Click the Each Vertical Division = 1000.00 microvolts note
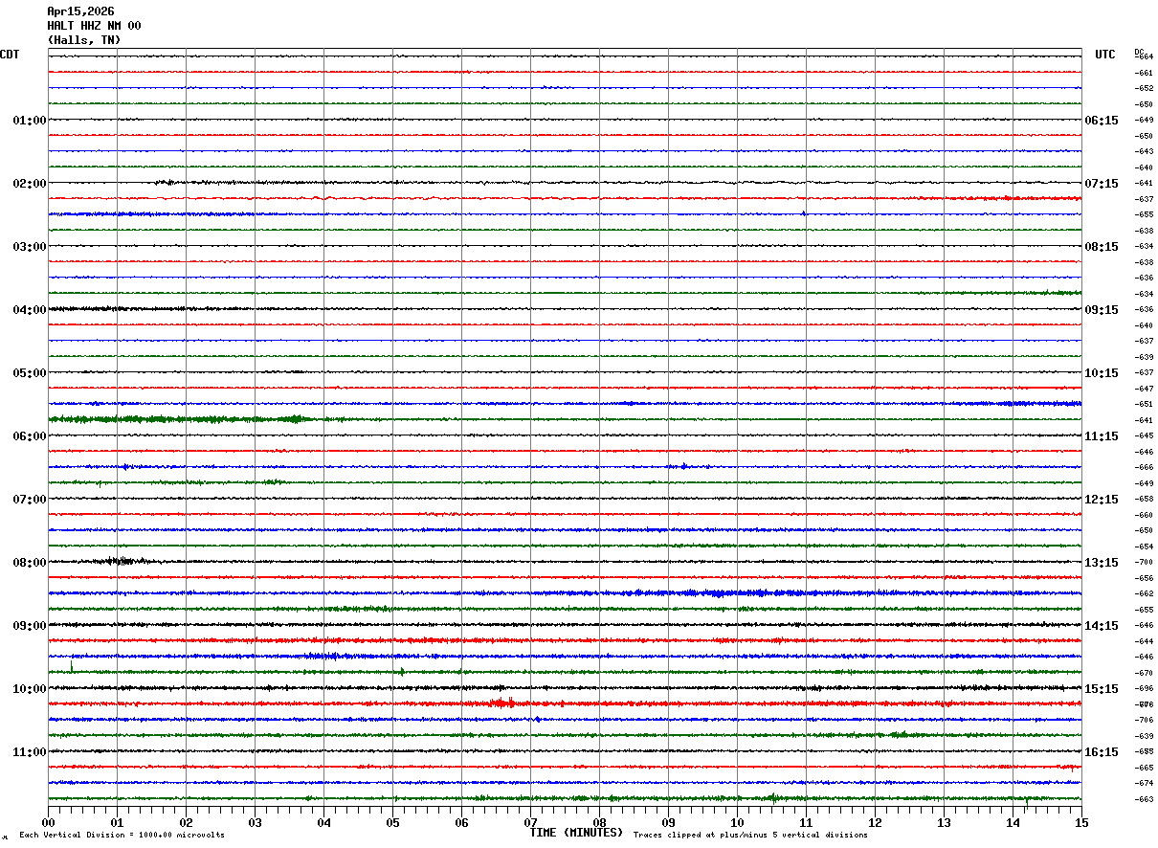This screenshot has width=1158, height=848. click(122, 836)
